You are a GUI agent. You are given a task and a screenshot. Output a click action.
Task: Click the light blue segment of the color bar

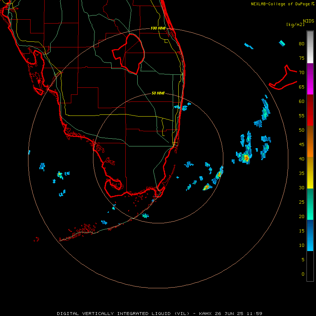click(x=310, y=235)
